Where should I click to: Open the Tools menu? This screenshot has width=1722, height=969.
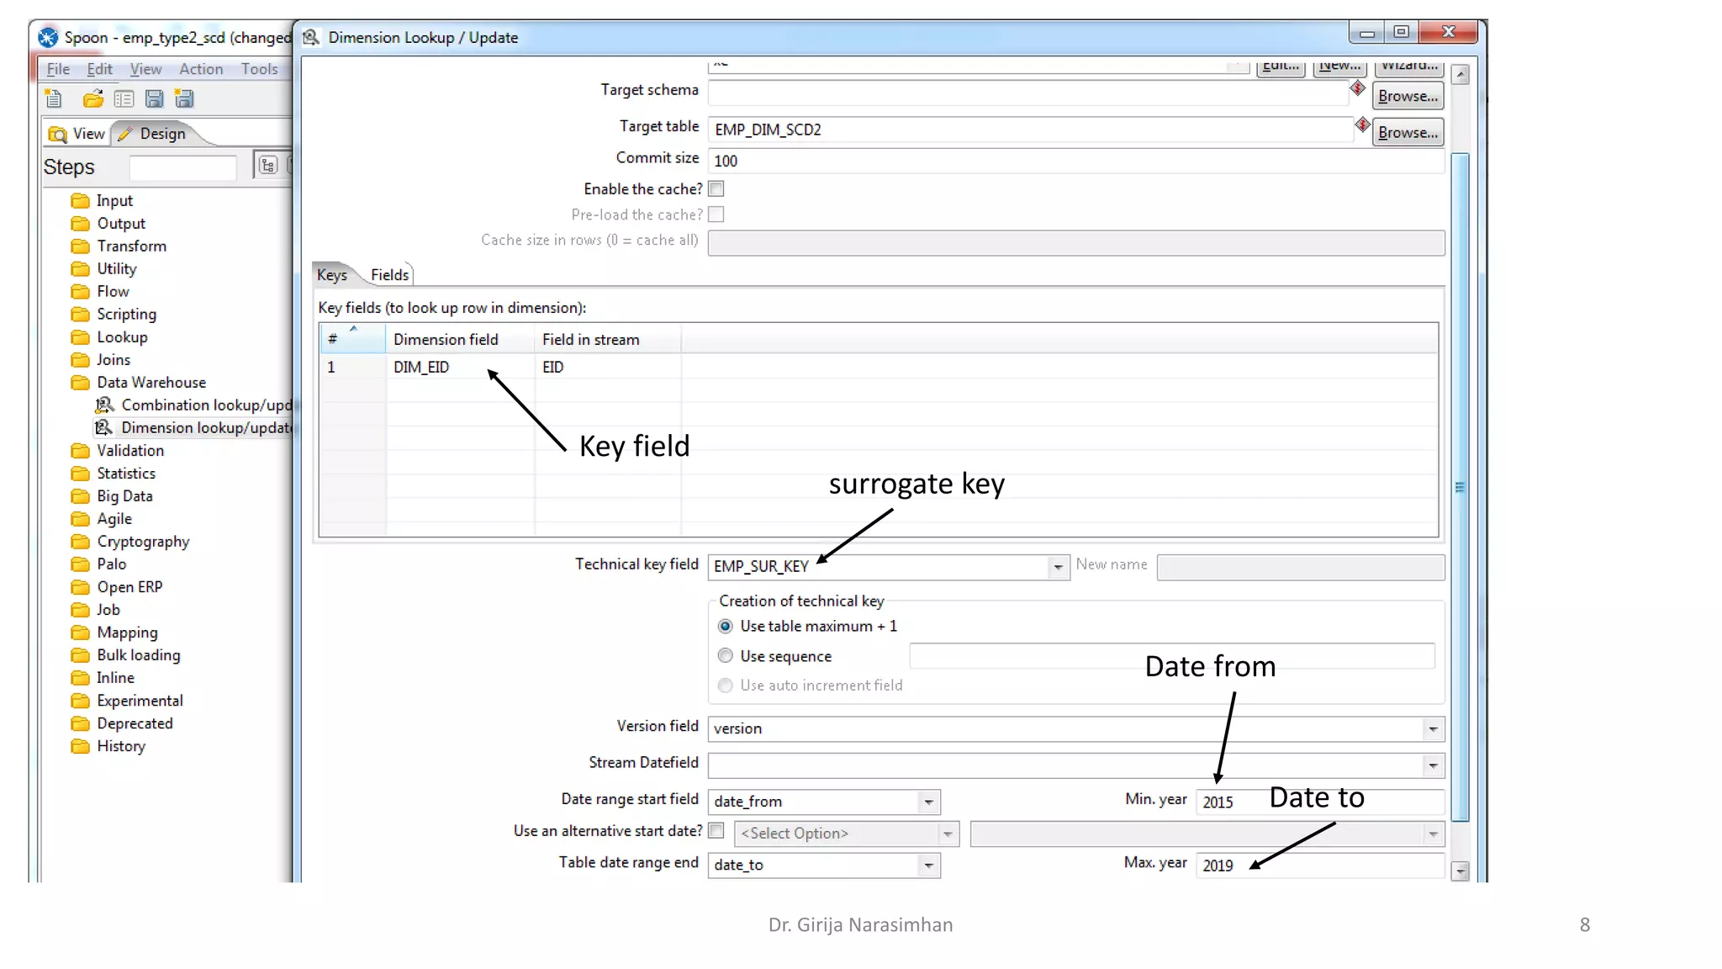click(259, 69)
